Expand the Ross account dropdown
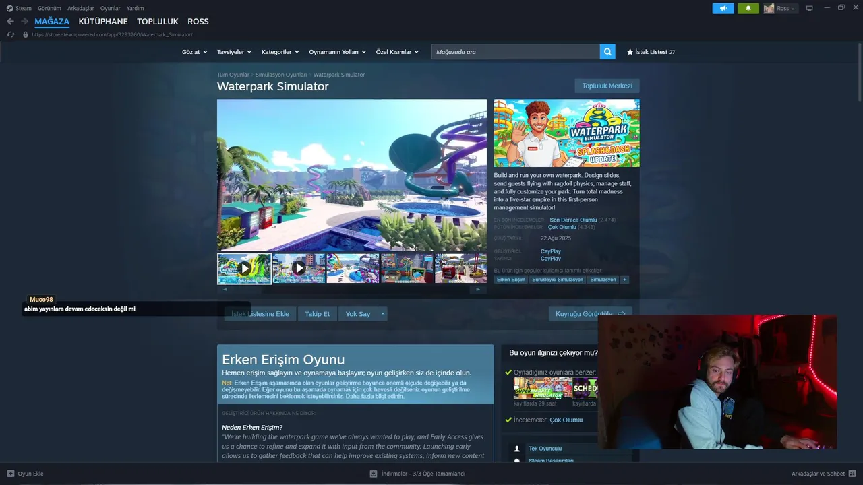863x485 pixels. coord(785,8)
